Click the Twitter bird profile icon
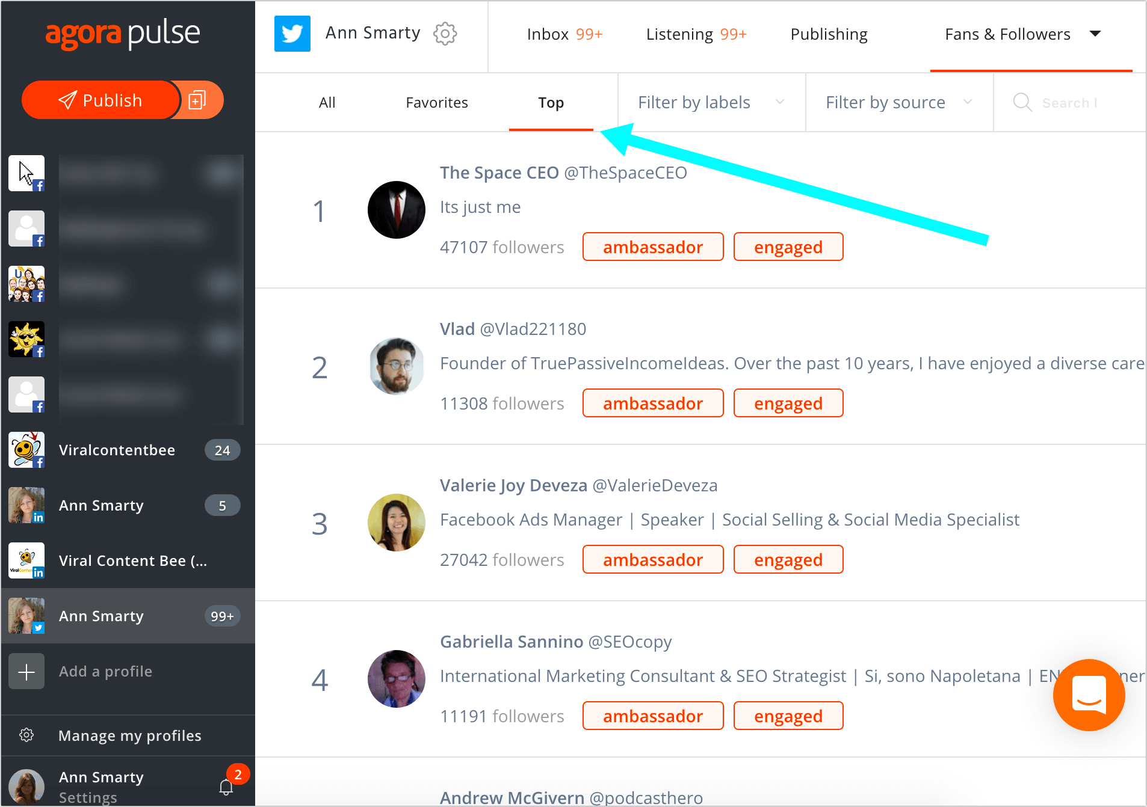 (292, 34)
